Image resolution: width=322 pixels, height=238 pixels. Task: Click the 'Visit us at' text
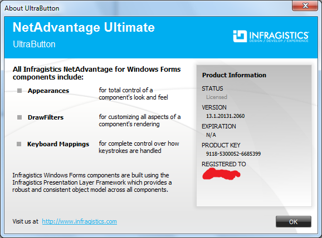26,221
